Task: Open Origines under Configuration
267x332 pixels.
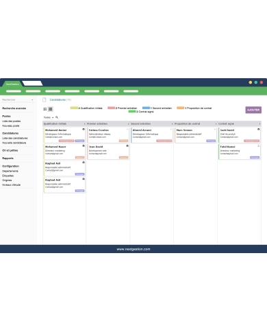Action: click(x=7, y=180)
